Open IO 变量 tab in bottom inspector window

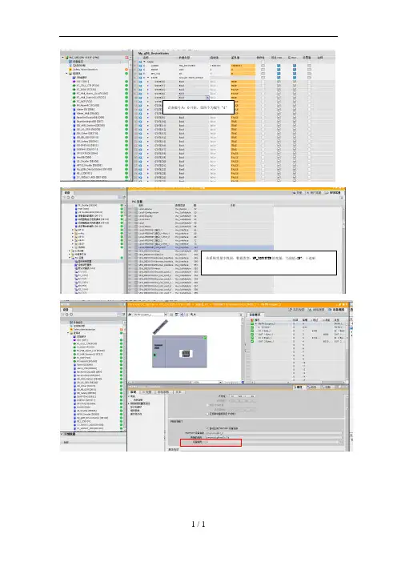146,392
